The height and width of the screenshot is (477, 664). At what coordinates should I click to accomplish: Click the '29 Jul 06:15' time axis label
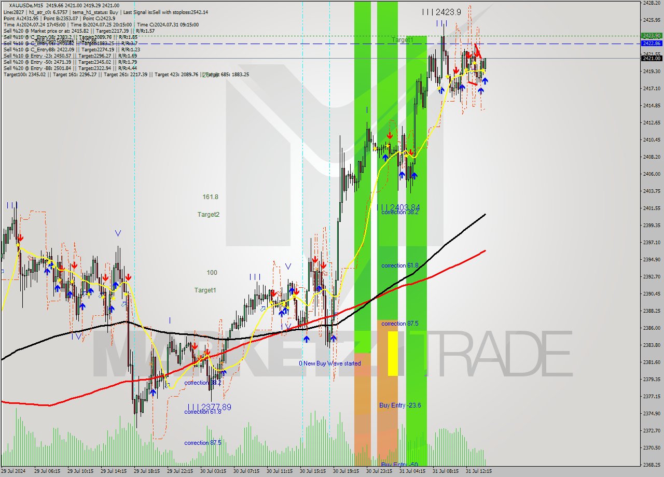coord(47,471)
